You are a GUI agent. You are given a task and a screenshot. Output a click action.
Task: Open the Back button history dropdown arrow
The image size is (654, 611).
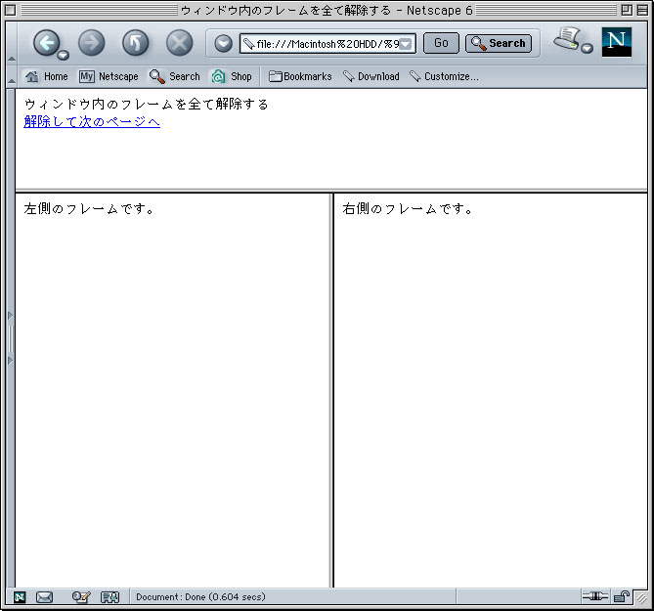pos(63,55)
